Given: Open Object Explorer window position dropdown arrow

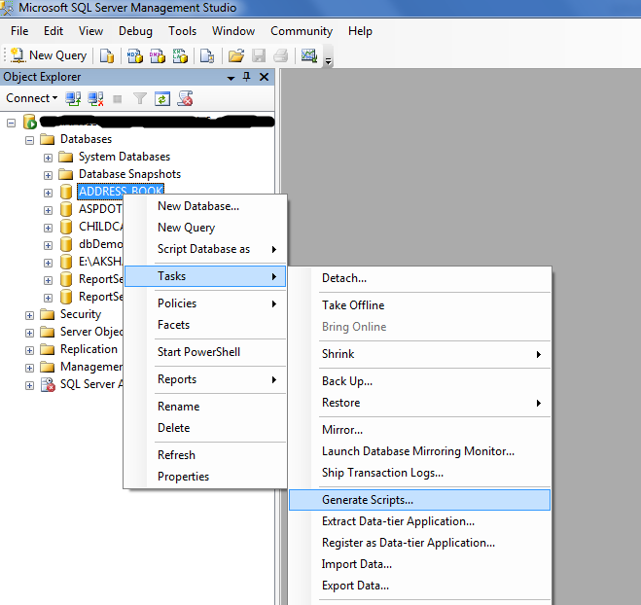Looking at the screenshot, I should 231,78.
